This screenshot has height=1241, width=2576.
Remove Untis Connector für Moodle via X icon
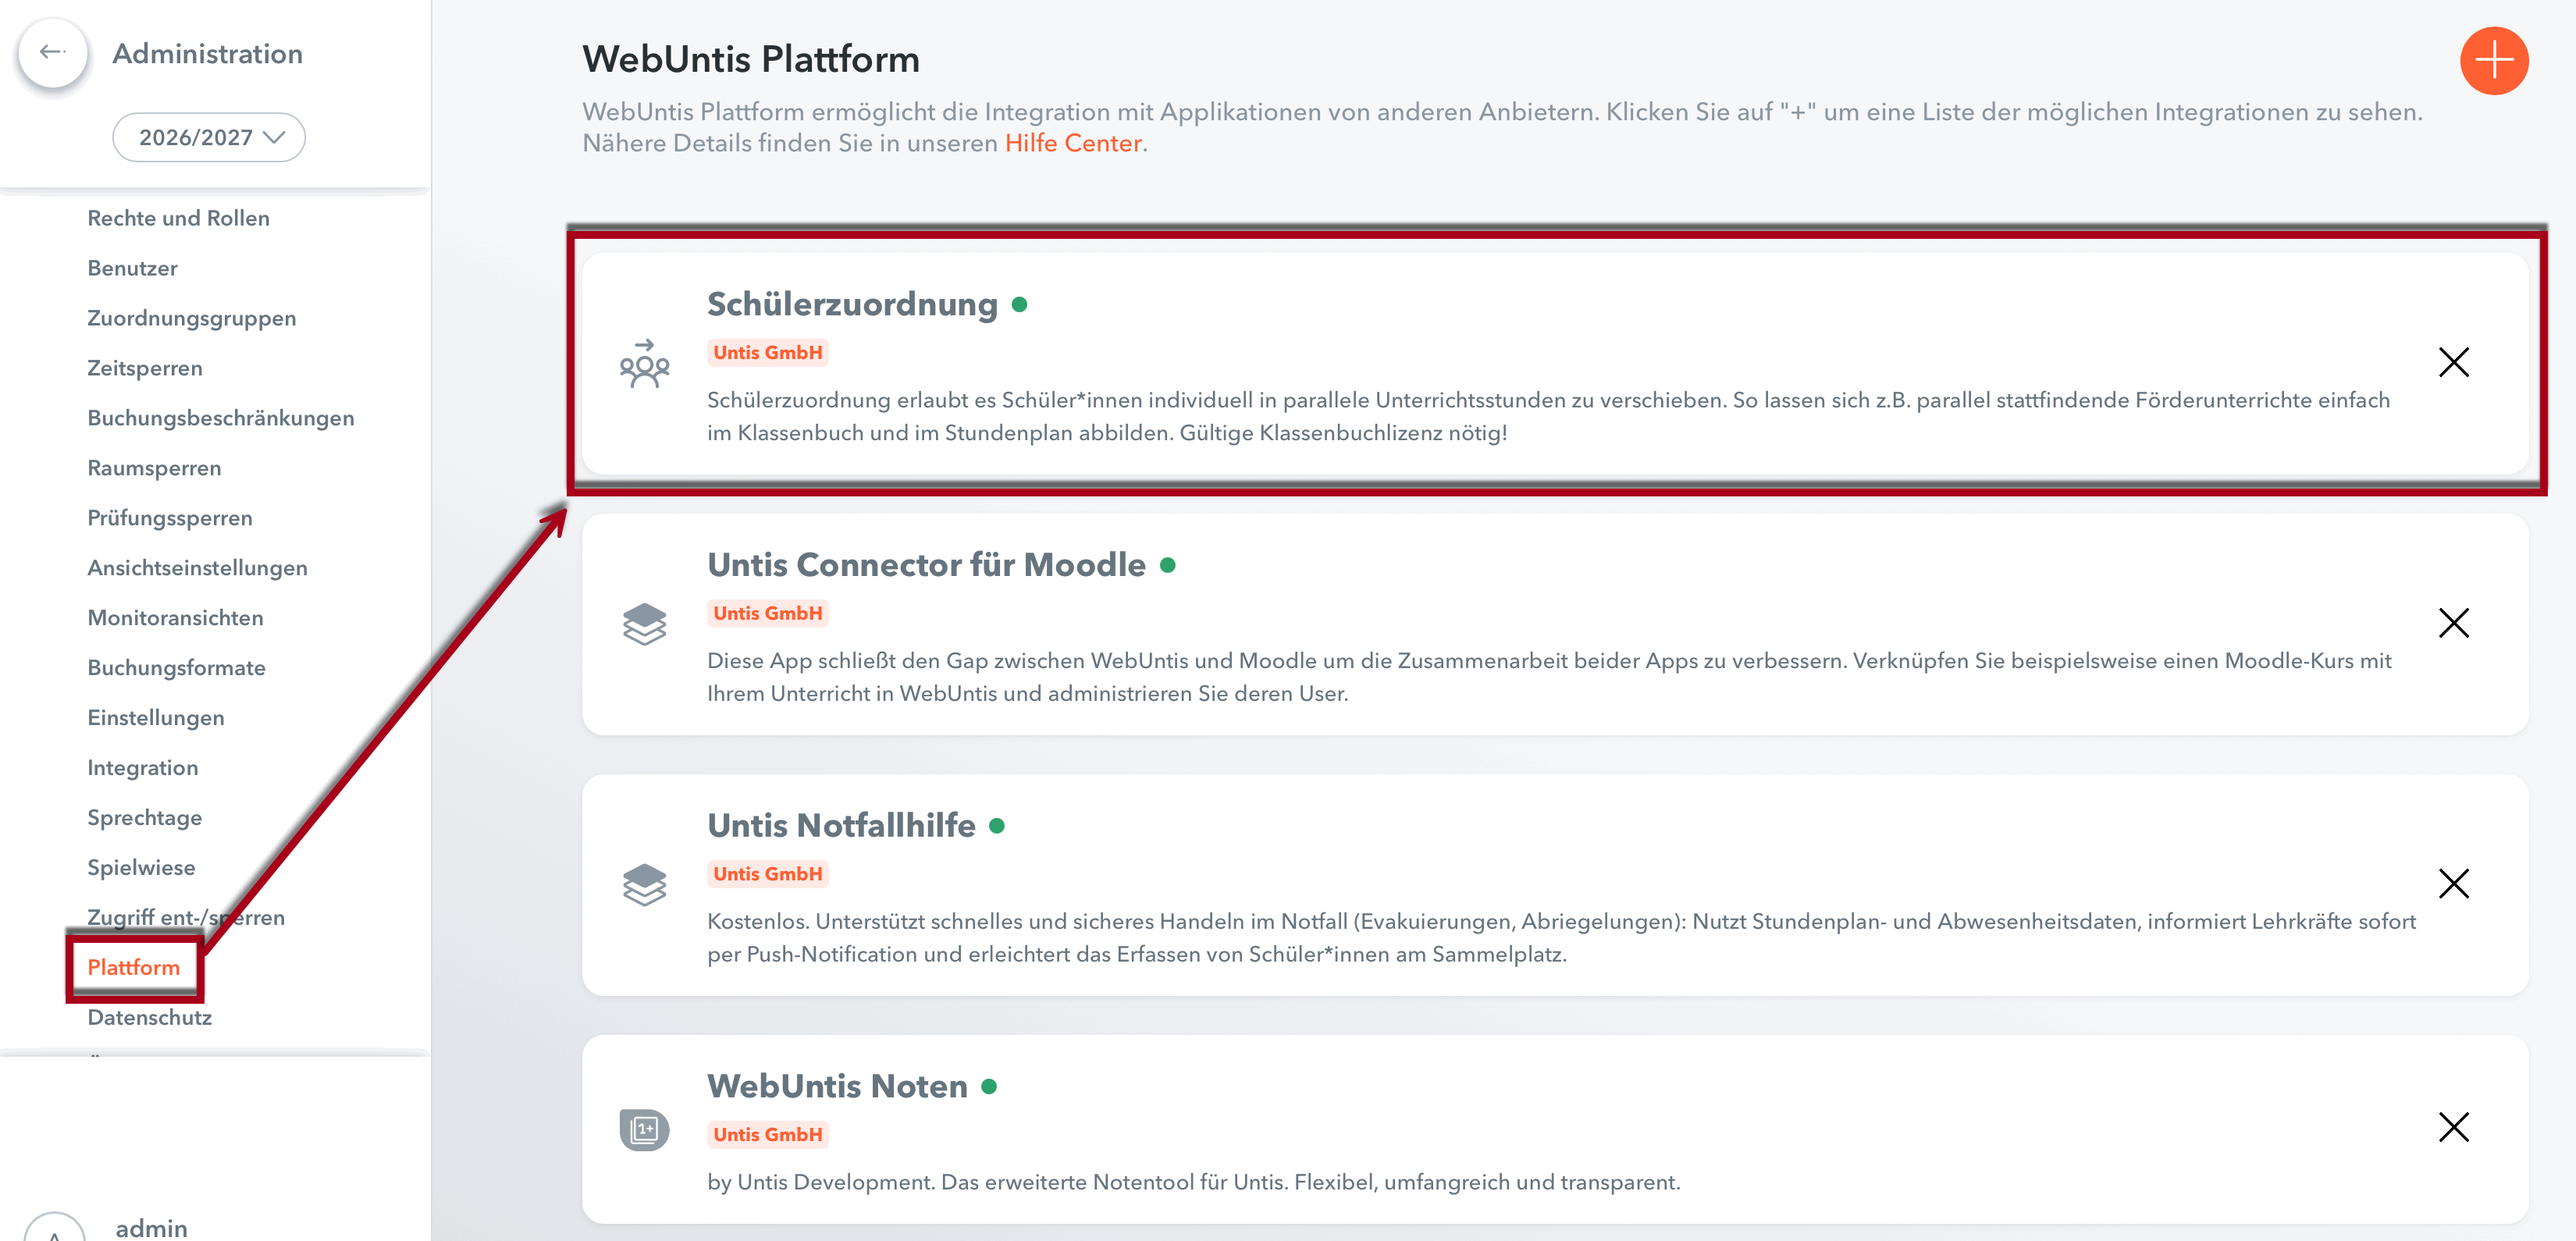tap(2453, 623)
